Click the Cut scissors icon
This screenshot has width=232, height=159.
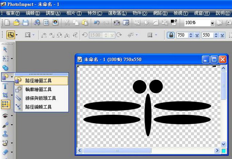tap(67, 22)
